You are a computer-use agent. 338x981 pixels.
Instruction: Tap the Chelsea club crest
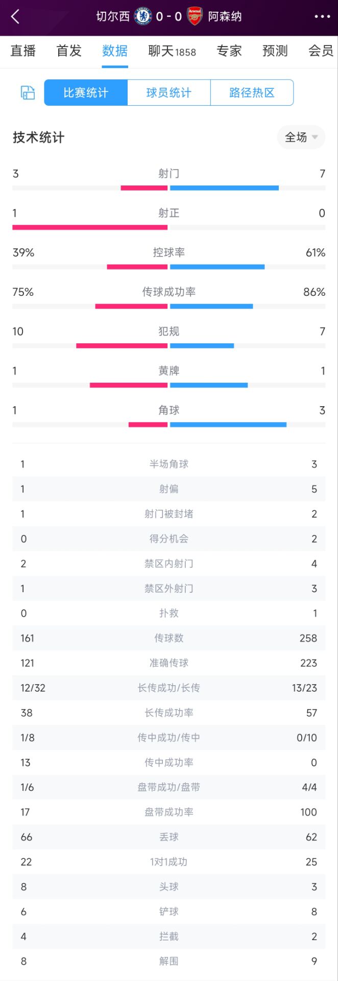click(143, 16)
